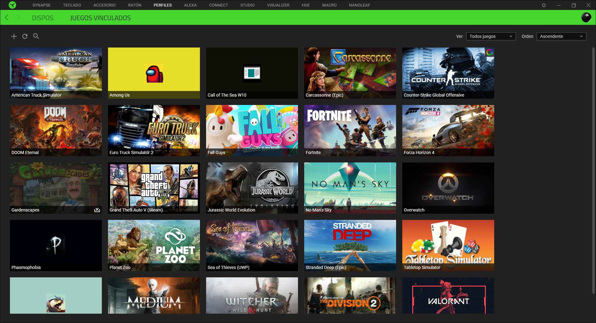The height and width of the screenshot is (323, 596).
Task: Open the Ver filter dropdown
Action: coord(491,36)
